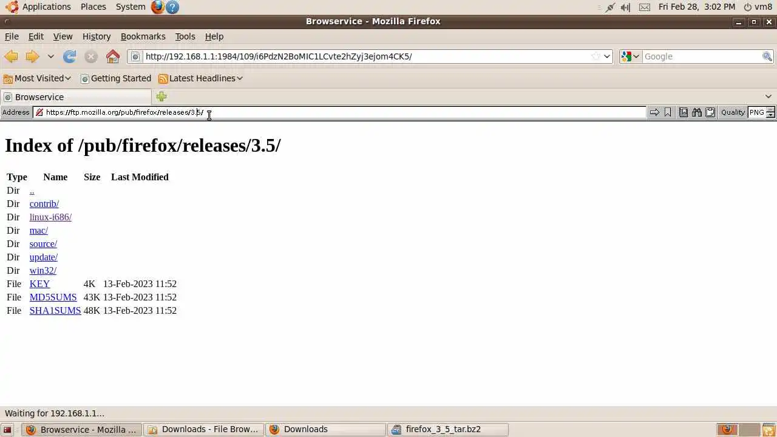
Task: Click the Browservice insecure-connection icon in Address bar
Action: tap(39, 112)
